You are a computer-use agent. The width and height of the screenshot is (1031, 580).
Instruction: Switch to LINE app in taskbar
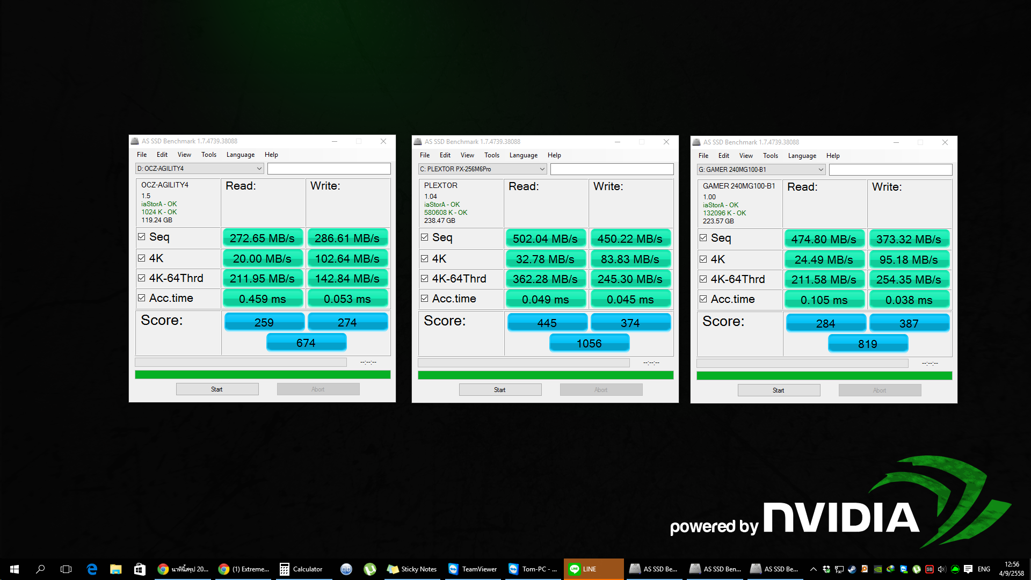pyautogui.click(x=584, y=569)
